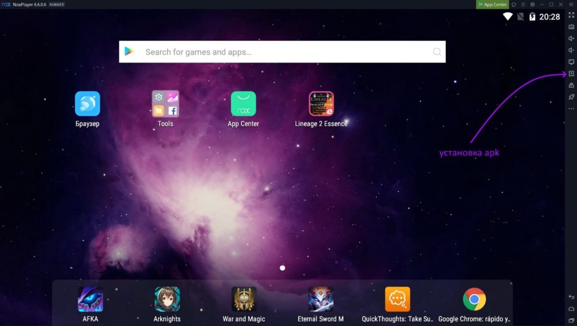Click the green App Center button

click(x=492, y=4)
